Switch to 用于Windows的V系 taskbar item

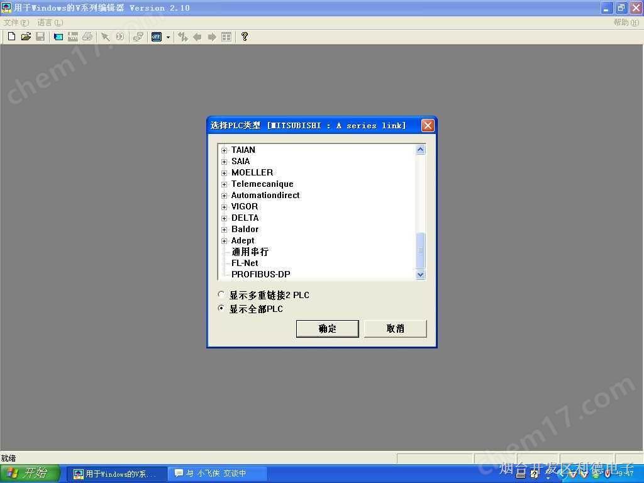(117, 474)
